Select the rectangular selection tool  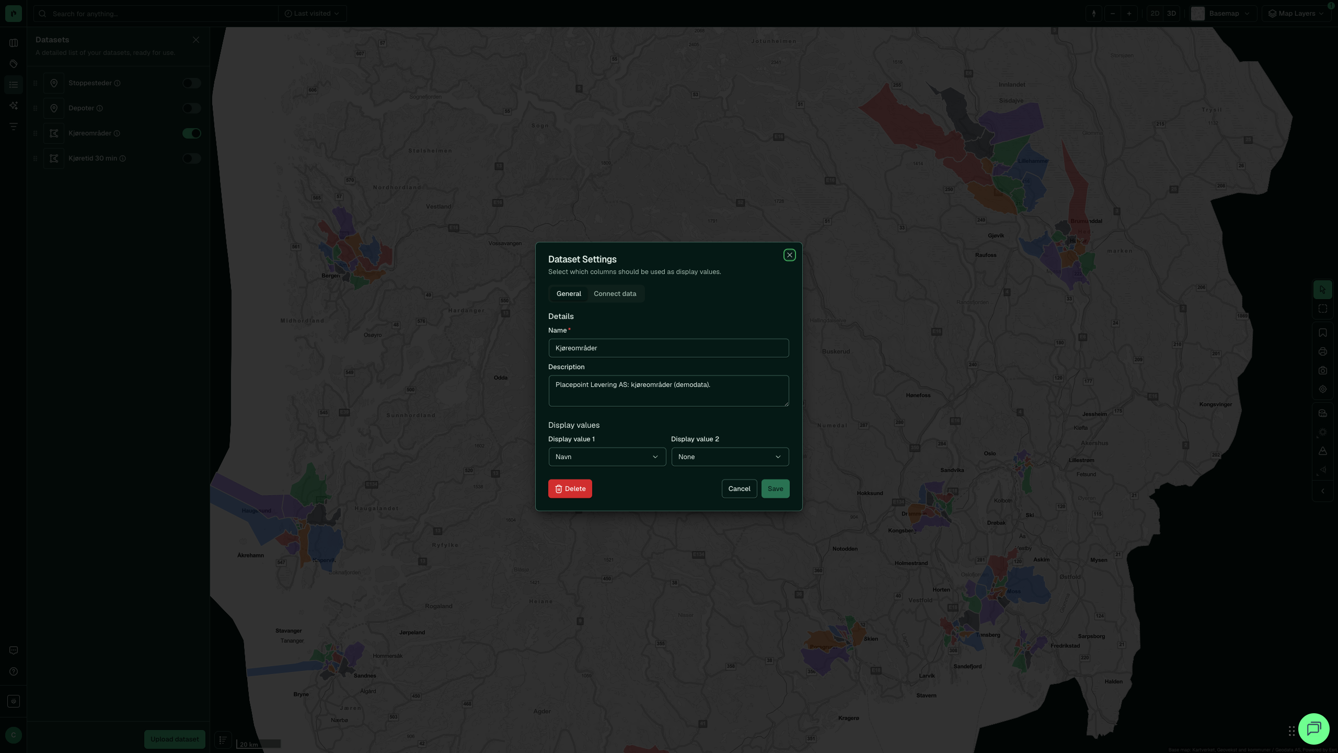tap(1323, 309)
